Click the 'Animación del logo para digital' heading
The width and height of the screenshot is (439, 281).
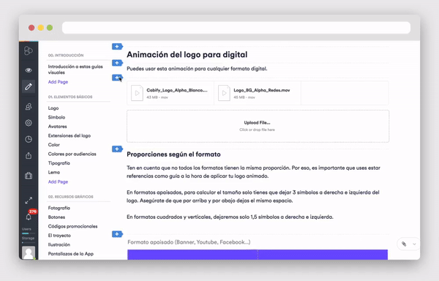tap(187, 55)
